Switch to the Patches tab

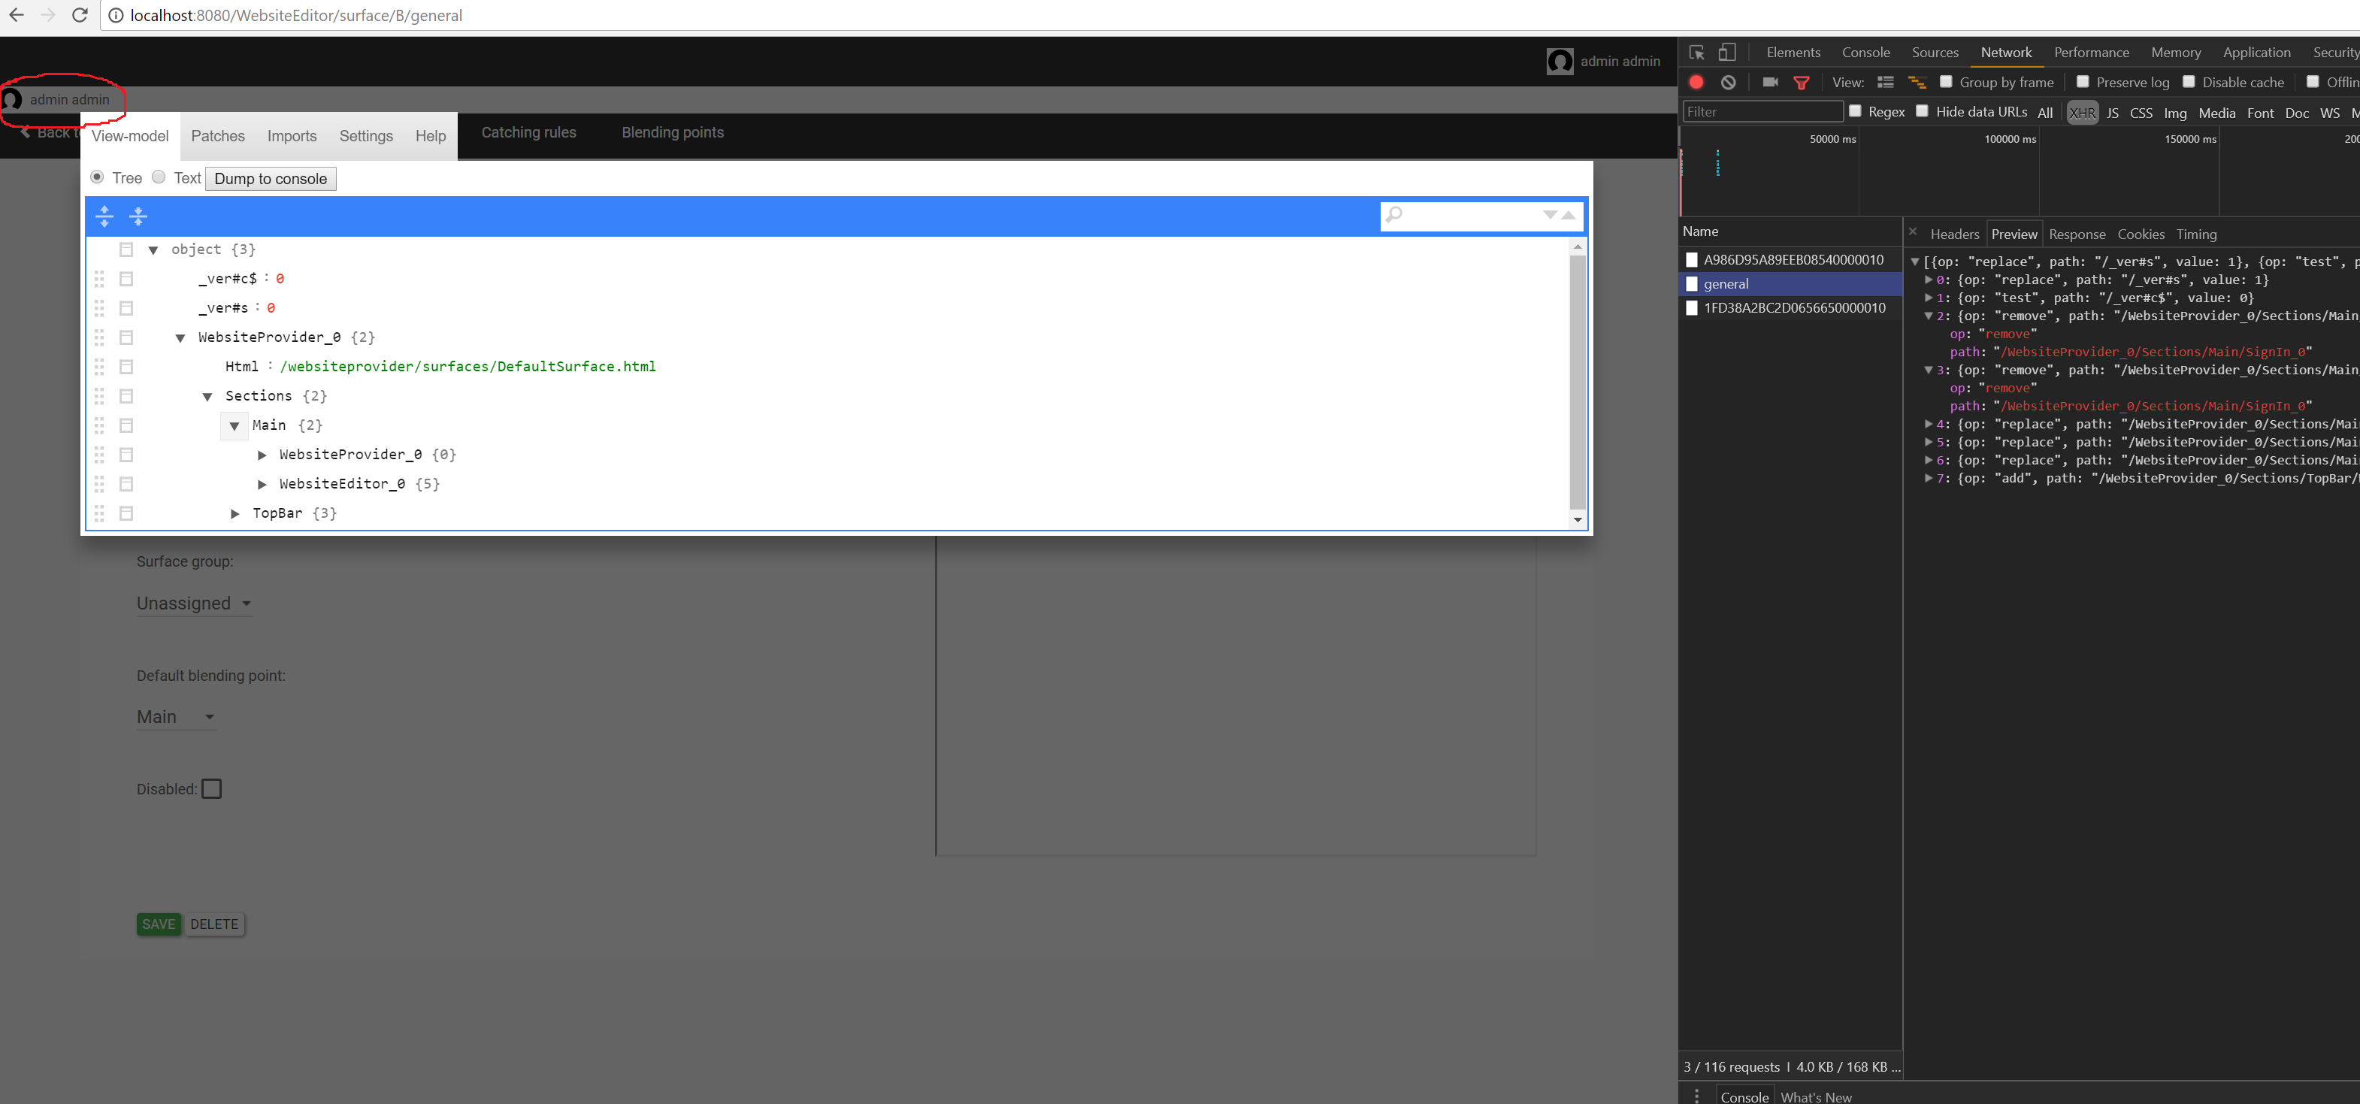click(218, 135)
